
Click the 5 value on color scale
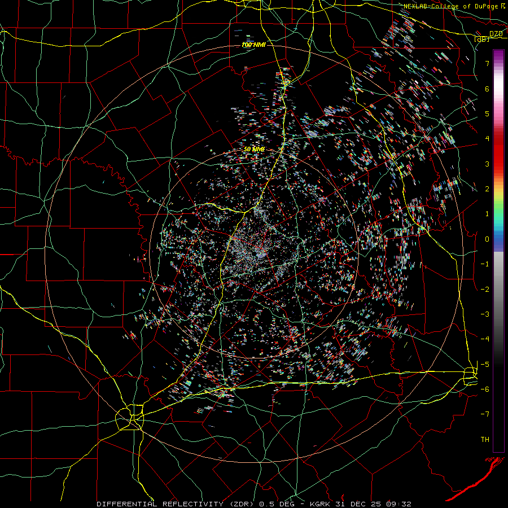[487, 113]
